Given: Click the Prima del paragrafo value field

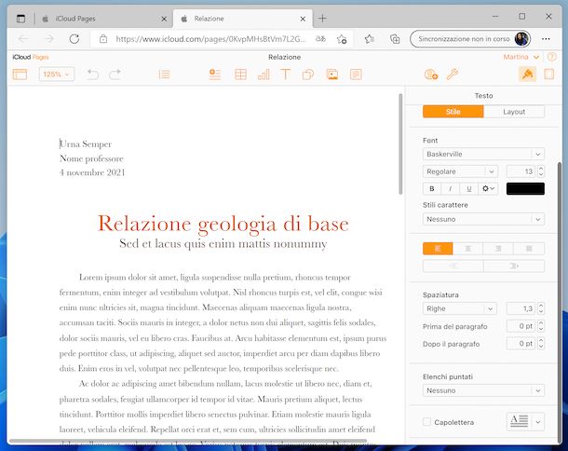Looking at the screenshot, I should 521,326.
